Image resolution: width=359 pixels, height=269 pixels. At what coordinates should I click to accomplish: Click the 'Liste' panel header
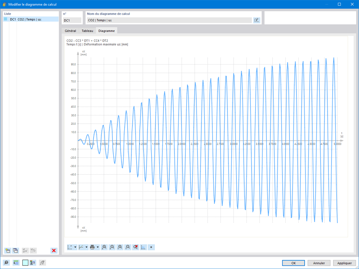(8, 14)
